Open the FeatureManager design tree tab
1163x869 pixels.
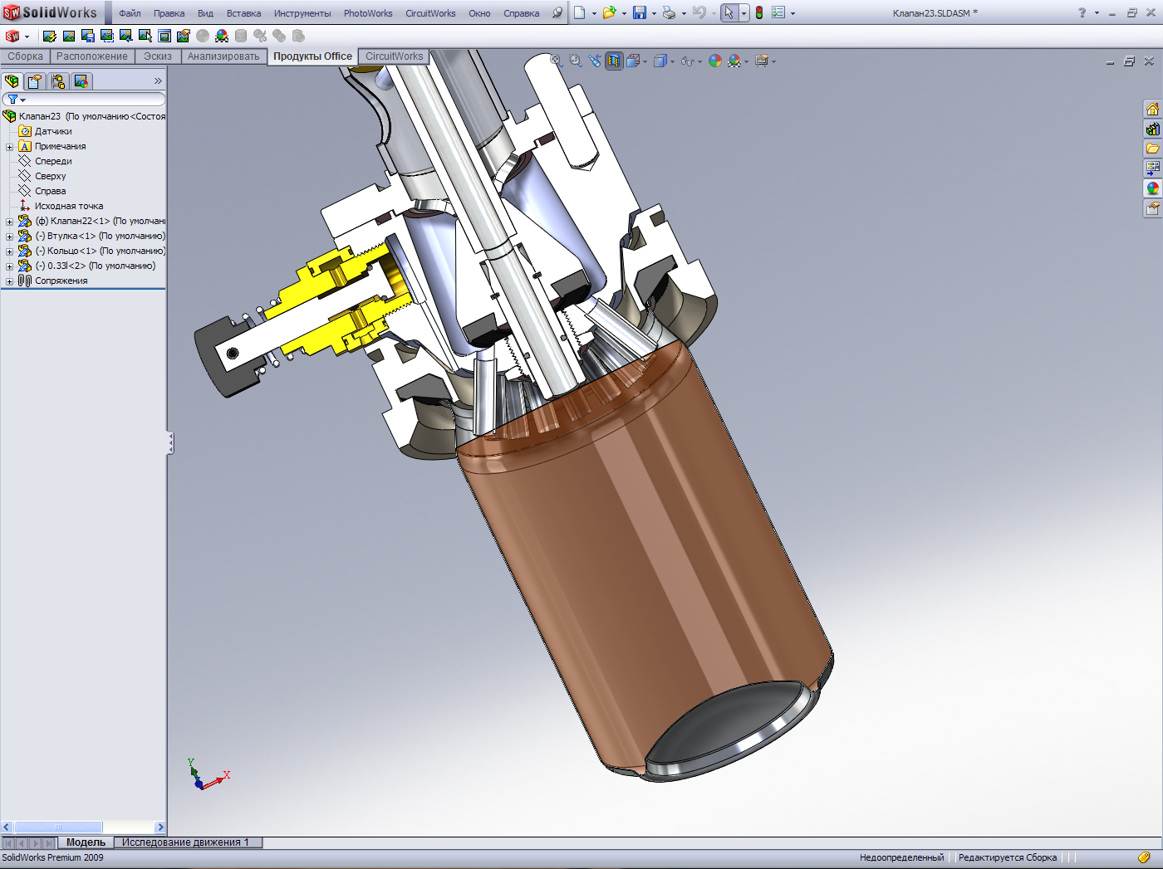coord(12,81)
